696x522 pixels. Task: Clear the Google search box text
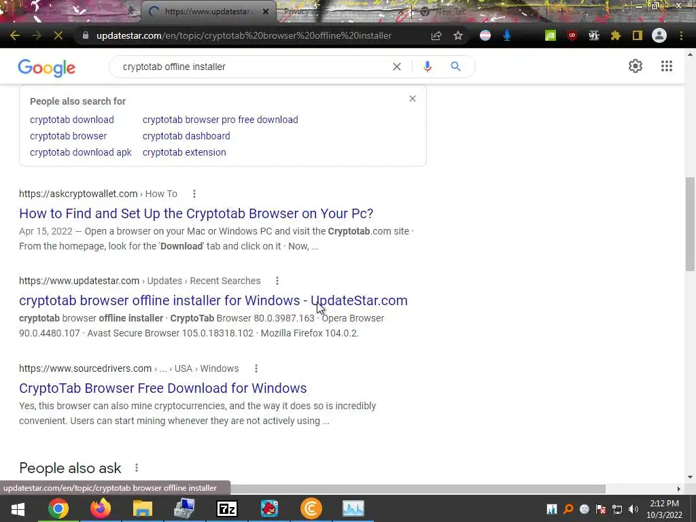pos(397,67)
